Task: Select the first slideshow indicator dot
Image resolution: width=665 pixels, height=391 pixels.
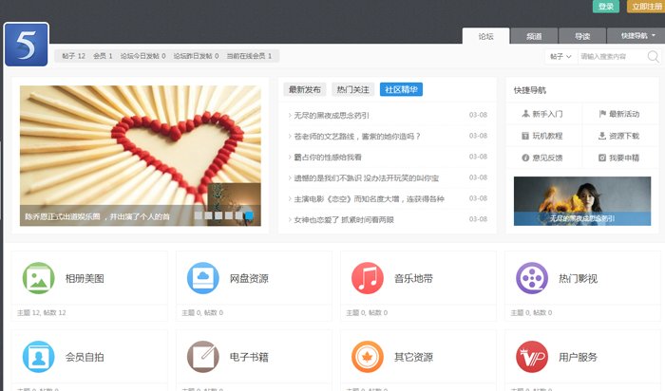Action: click(x=198, y=215)
